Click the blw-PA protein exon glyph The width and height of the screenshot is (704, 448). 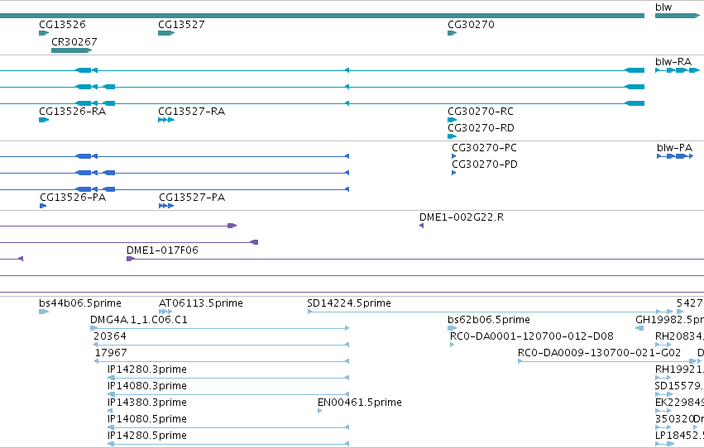tap(675, 156)
